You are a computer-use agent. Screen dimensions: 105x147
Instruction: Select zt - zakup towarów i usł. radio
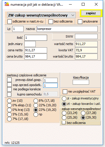[64, 104]
